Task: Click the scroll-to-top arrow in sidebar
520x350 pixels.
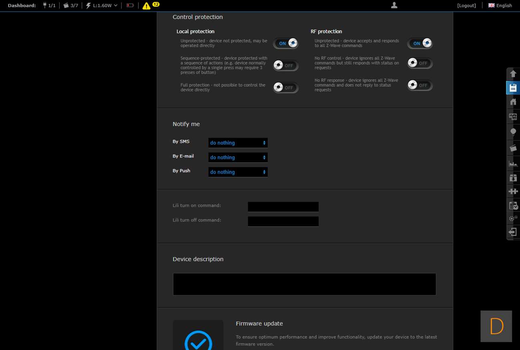Action: click(x=513, y=74)
